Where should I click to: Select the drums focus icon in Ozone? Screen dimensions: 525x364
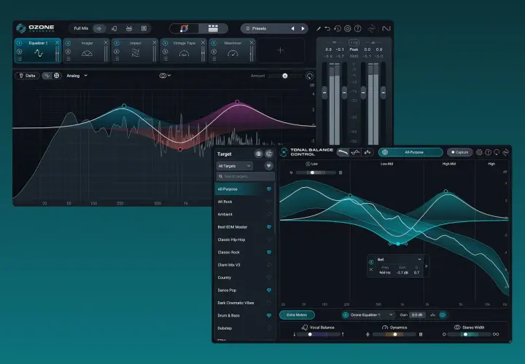[x=129, y=28]
